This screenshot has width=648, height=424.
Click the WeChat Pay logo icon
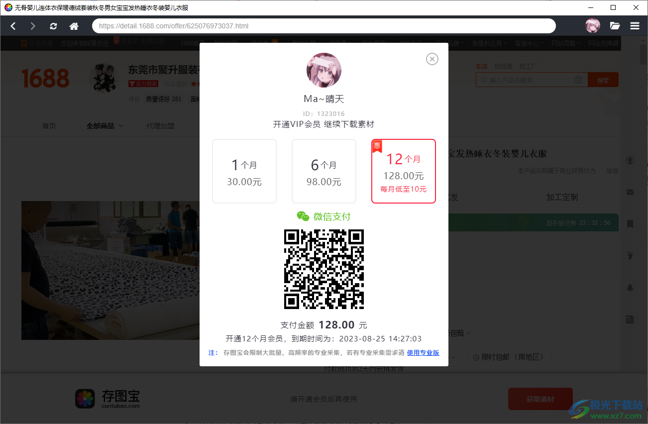click(303, 216)
